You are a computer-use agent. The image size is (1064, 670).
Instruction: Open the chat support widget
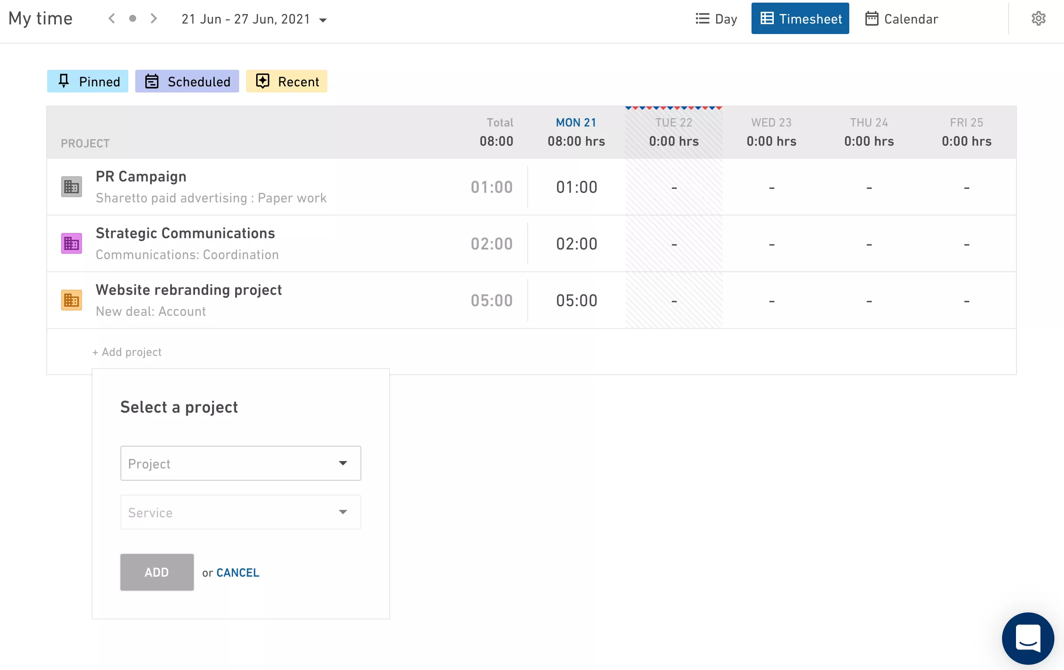(1028, 638)
